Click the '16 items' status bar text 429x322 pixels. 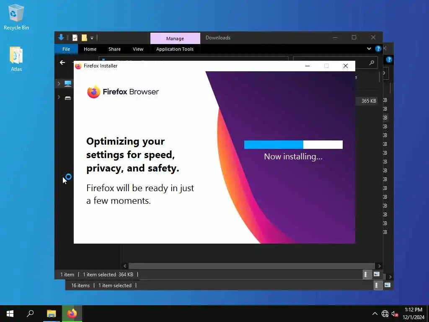(80, 286)
